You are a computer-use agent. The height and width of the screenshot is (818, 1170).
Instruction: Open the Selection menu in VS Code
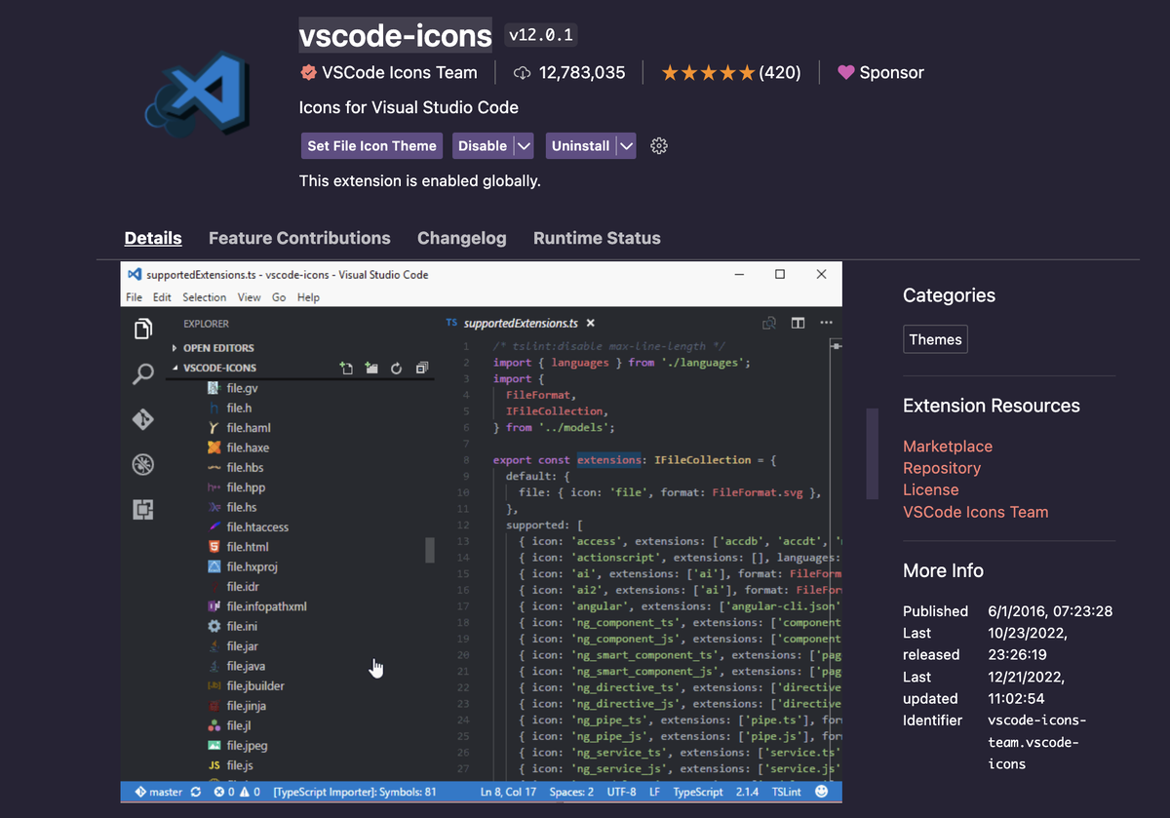pos(204,297)
